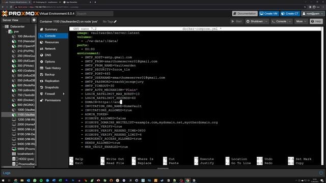Select the Datacenter tree node

[x=17, y=26]
